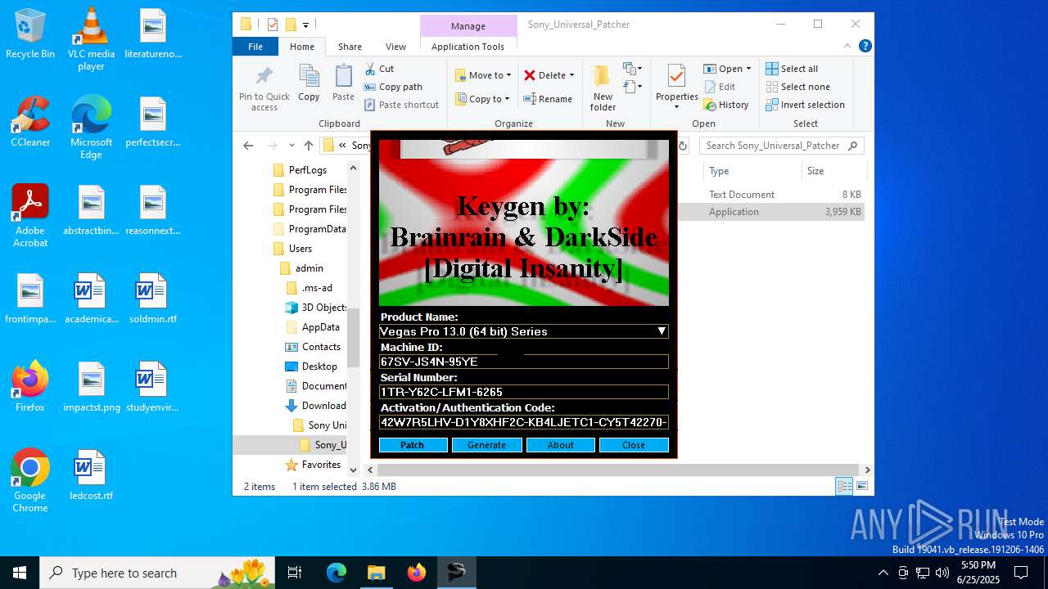Click the Search Sony_Universal_Patcher box
Image resolution: width=1048 pixels, height=589 pixels.
coord(782,146)
